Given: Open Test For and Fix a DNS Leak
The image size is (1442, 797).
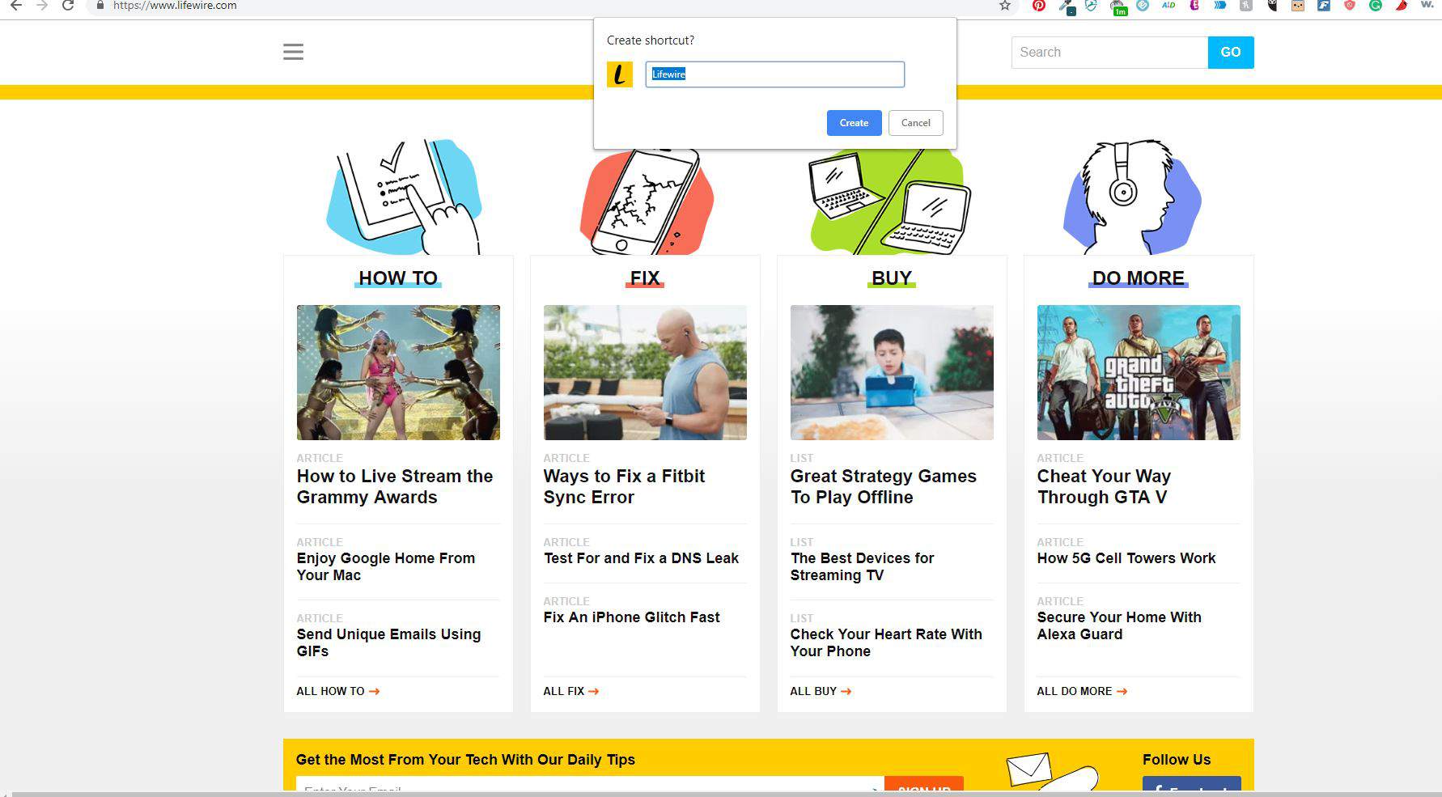Looking at the screenshot, I should tap(641, 558).
